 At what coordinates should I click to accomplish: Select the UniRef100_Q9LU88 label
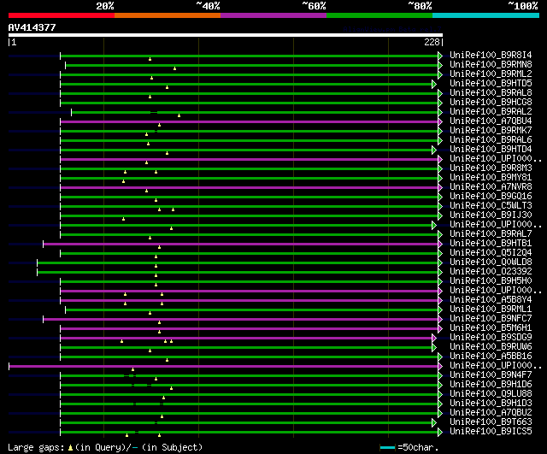coord(491,394)
